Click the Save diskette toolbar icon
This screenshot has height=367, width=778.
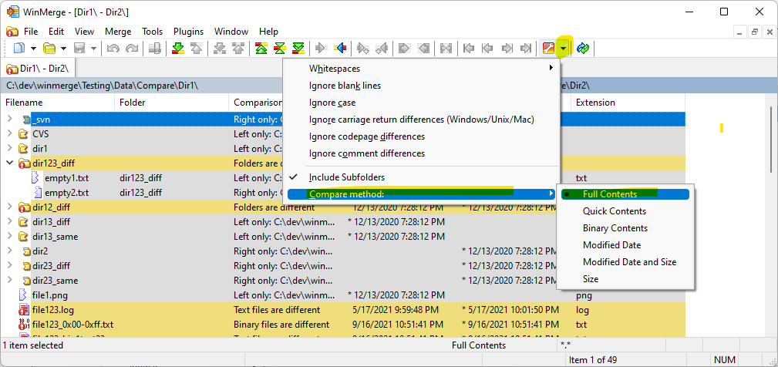(x=79, y=48)
